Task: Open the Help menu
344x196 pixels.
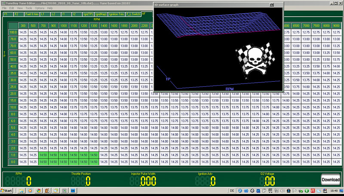Action: [x=50, y=8]
